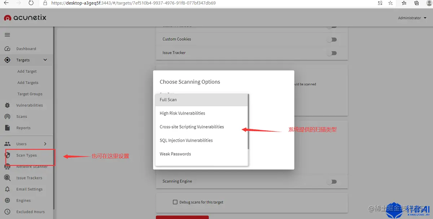Open Network Scanner in sidebar

pyautogui.click(x=32, y=167)
